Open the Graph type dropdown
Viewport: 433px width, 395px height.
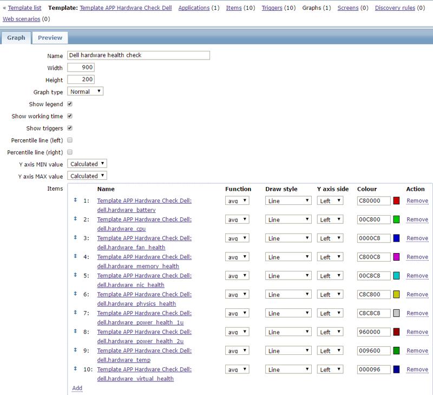[x=86, y=92]
